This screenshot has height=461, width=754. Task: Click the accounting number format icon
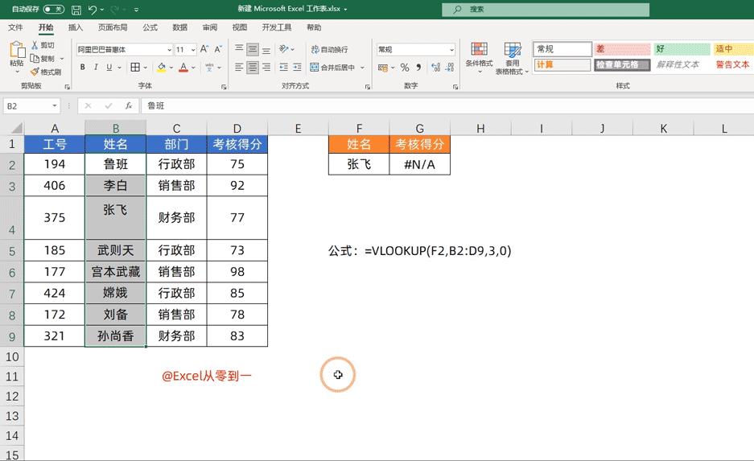[x=383, y=68]
